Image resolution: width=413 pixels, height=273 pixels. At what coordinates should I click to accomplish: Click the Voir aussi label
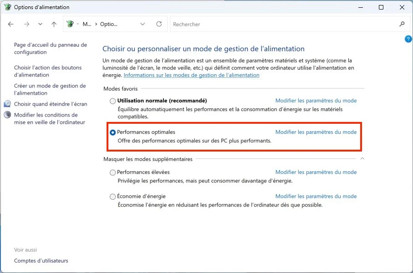pyautogui.click(x=25, y=250)
